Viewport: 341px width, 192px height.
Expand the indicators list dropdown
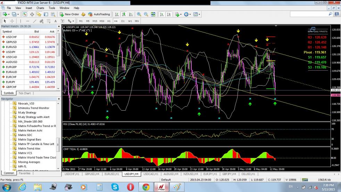click(x=181, y=14)
